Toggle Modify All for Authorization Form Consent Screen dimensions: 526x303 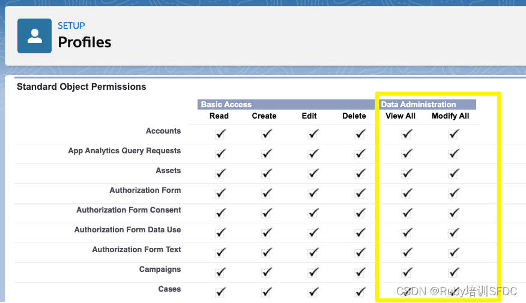453,213
